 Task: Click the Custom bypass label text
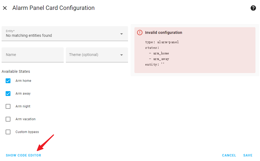(x=27, y=132)
